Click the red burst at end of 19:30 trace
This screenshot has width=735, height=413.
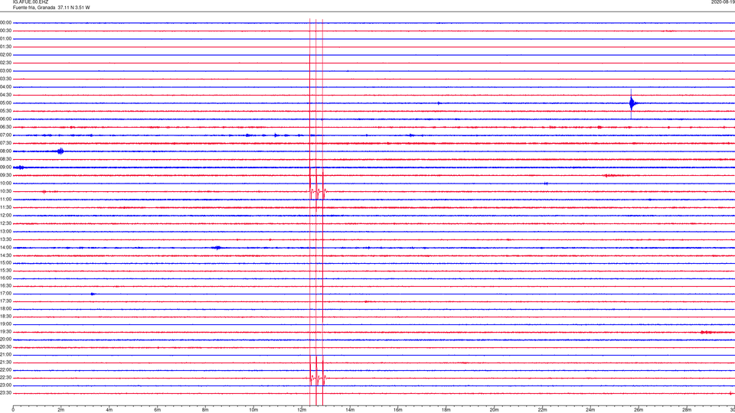(706, 332)
